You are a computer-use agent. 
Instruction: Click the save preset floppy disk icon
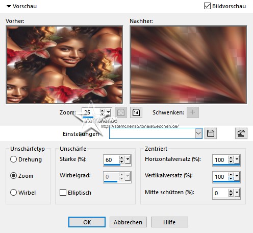pos(211,133)
